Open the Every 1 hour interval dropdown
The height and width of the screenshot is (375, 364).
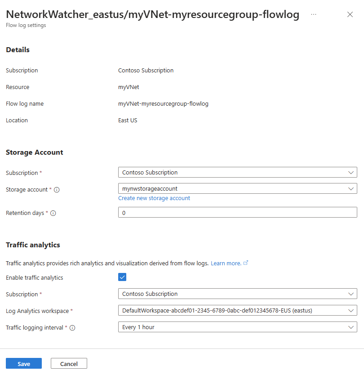click(x=237, y=327)
